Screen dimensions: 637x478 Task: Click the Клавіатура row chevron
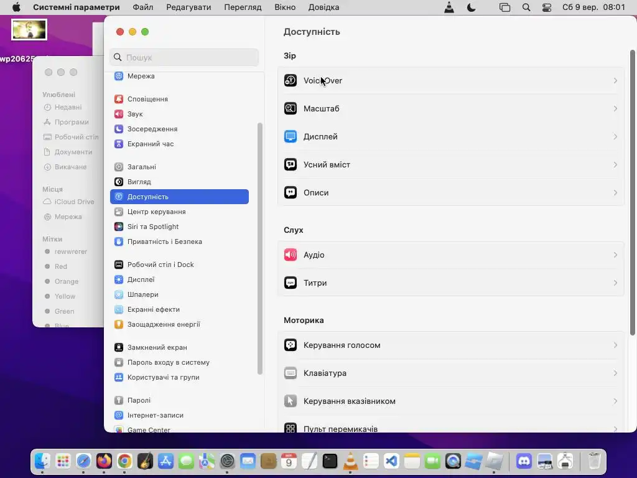click(615, 373)
